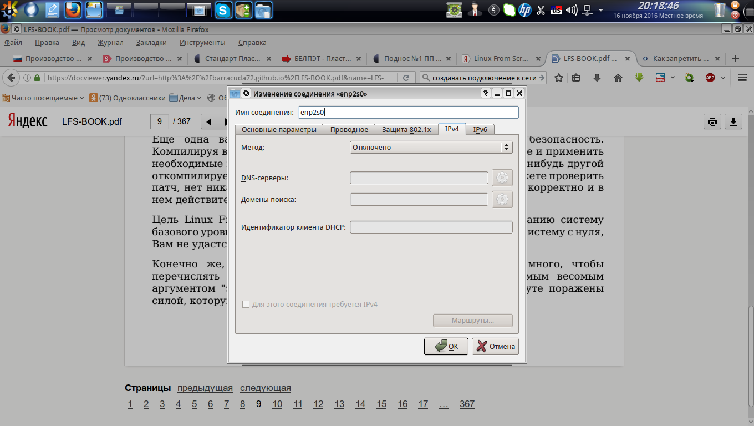The image size is (754, 426).
Task: Close the 'Как запретить...' browser tab
Action: click(x=717, y=58)
